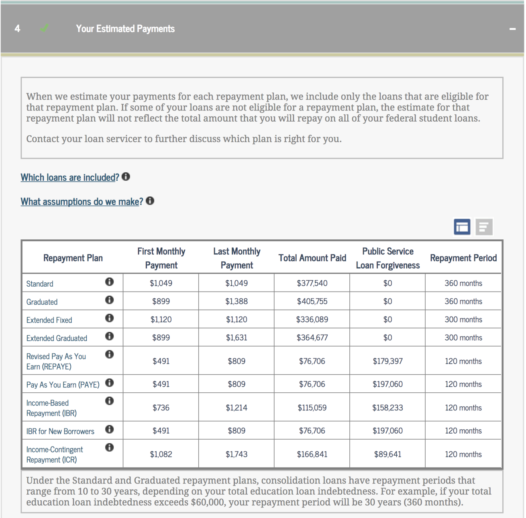Click the $166,841 total amount cell

[312, 454]
